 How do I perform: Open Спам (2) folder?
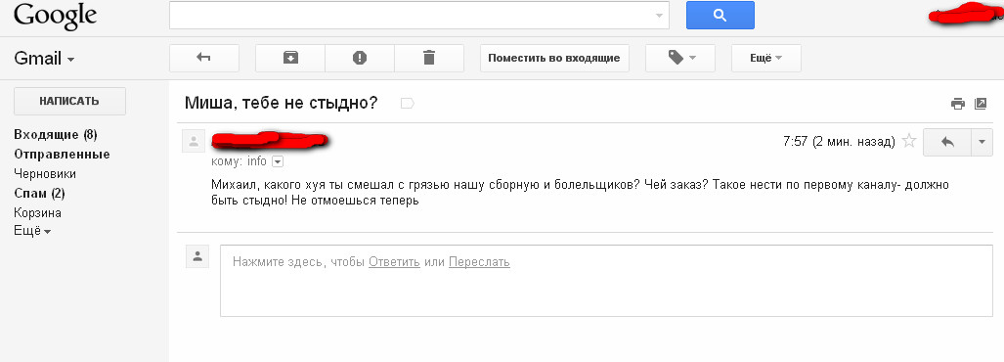click(x=39, y=194)
